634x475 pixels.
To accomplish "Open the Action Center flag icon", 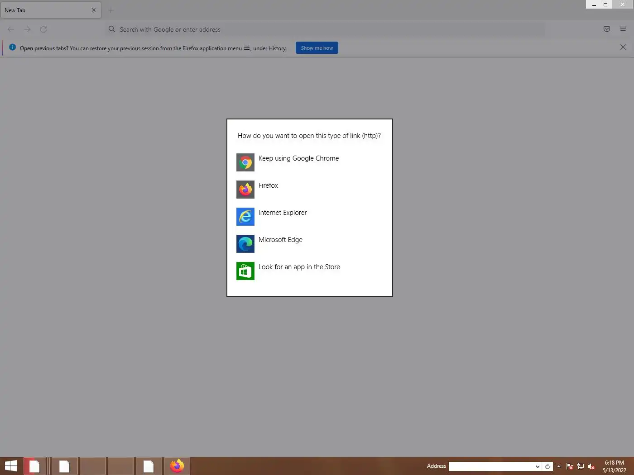I will pos(570,466).
